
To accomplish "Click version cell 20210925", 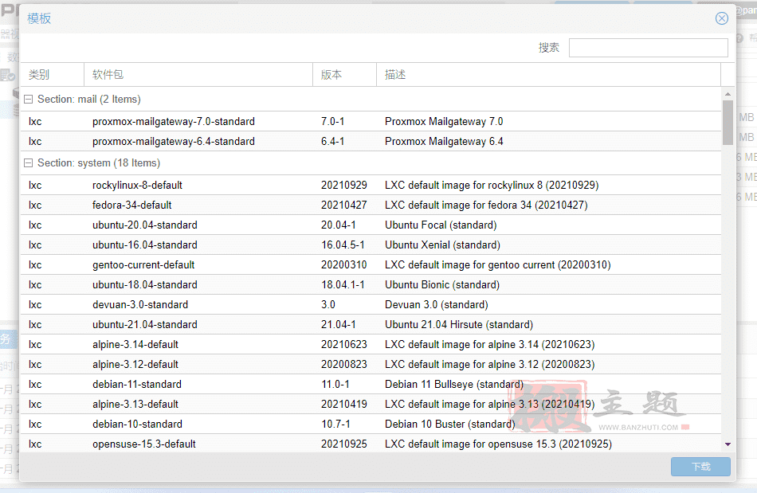I will [x=343, y=444].
